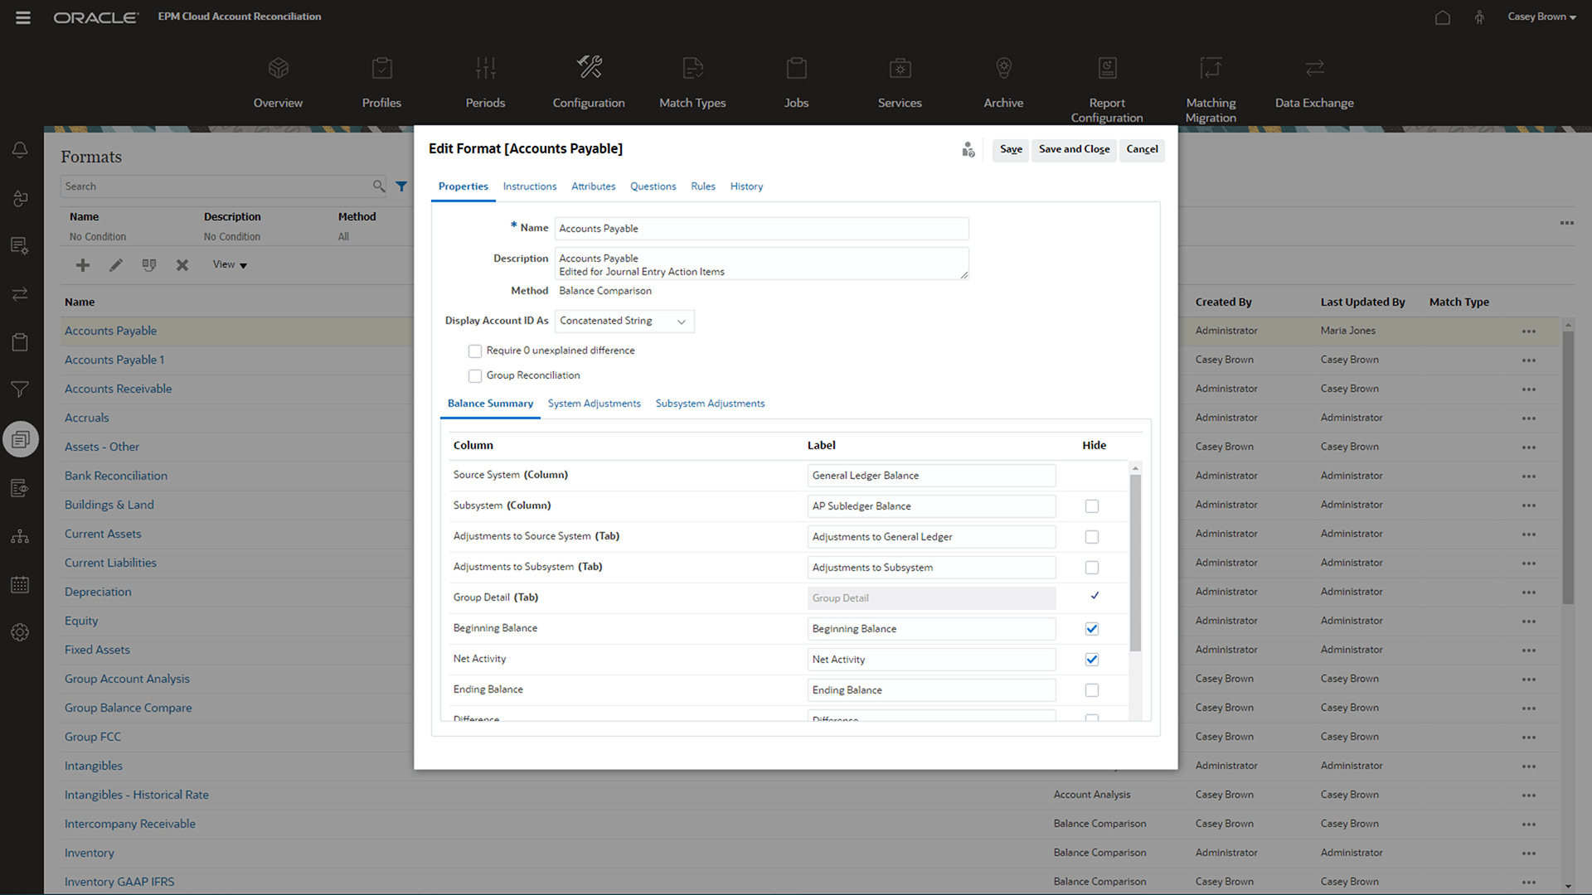The image size is (1592, 895).
Task: Open the hamburger navigator menu
Action: (23, 17)
